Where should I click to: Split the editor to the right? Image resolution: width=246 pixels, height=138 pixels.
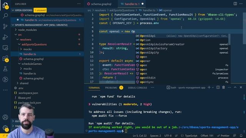pos(235,3)
